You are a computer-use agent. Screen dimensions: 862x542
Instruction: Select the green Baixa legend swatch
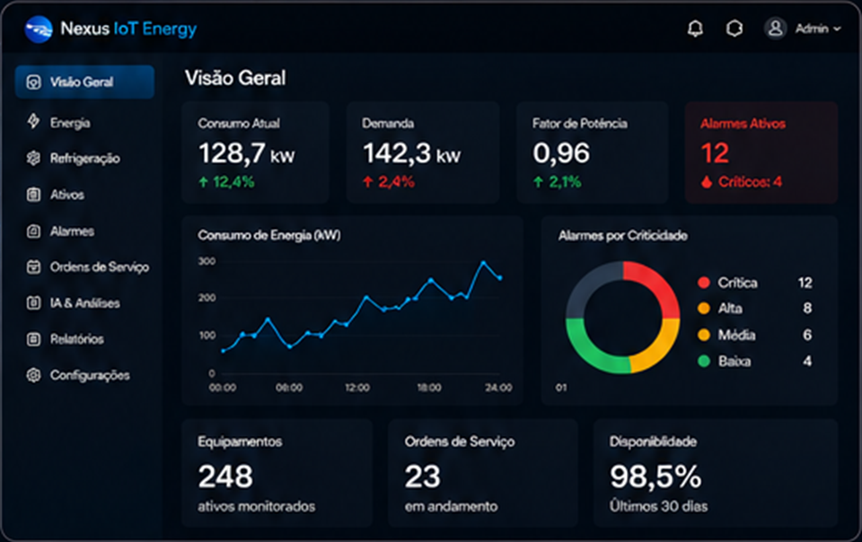(704, 362)
